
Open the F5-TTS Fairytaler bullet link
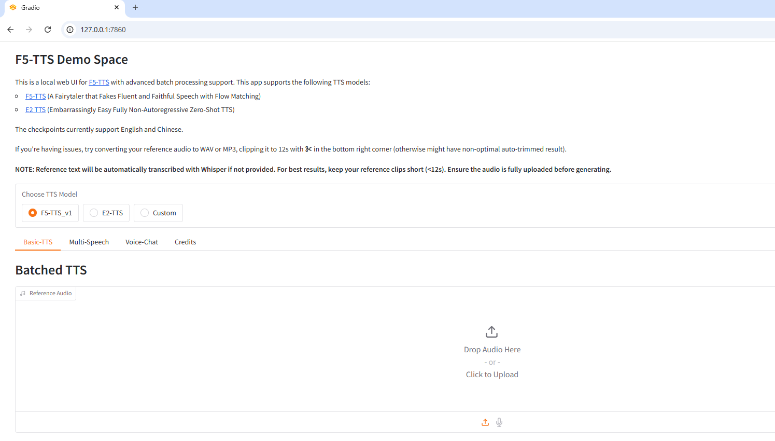point(36,96)
